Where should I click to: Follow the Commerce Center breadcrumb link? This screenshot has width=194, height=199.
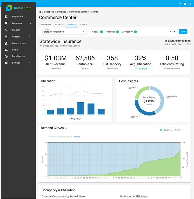(x=78, y=12)
